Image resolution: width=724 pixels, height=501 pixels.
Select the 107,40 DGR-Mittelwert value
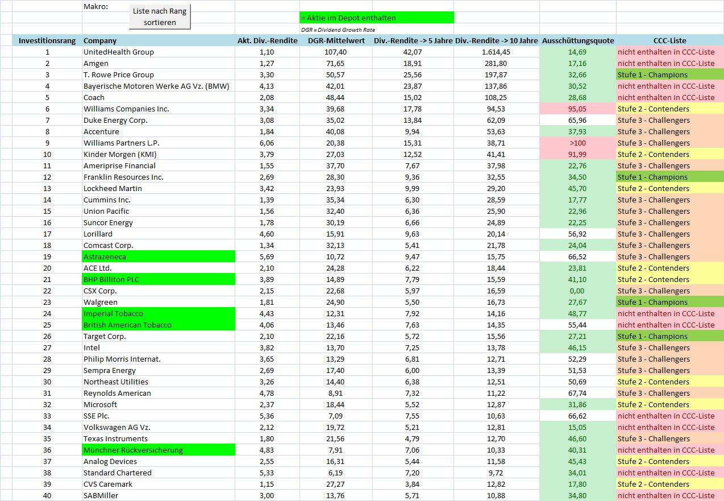336,52
